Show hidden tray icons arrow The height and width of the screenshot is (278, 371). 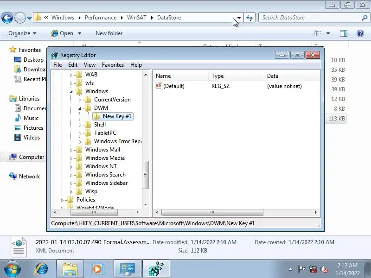pyautogui.click(x=290, y=269)
